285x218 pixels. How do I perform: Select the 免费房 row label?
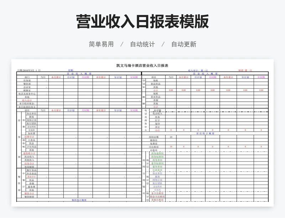[154, 143]
